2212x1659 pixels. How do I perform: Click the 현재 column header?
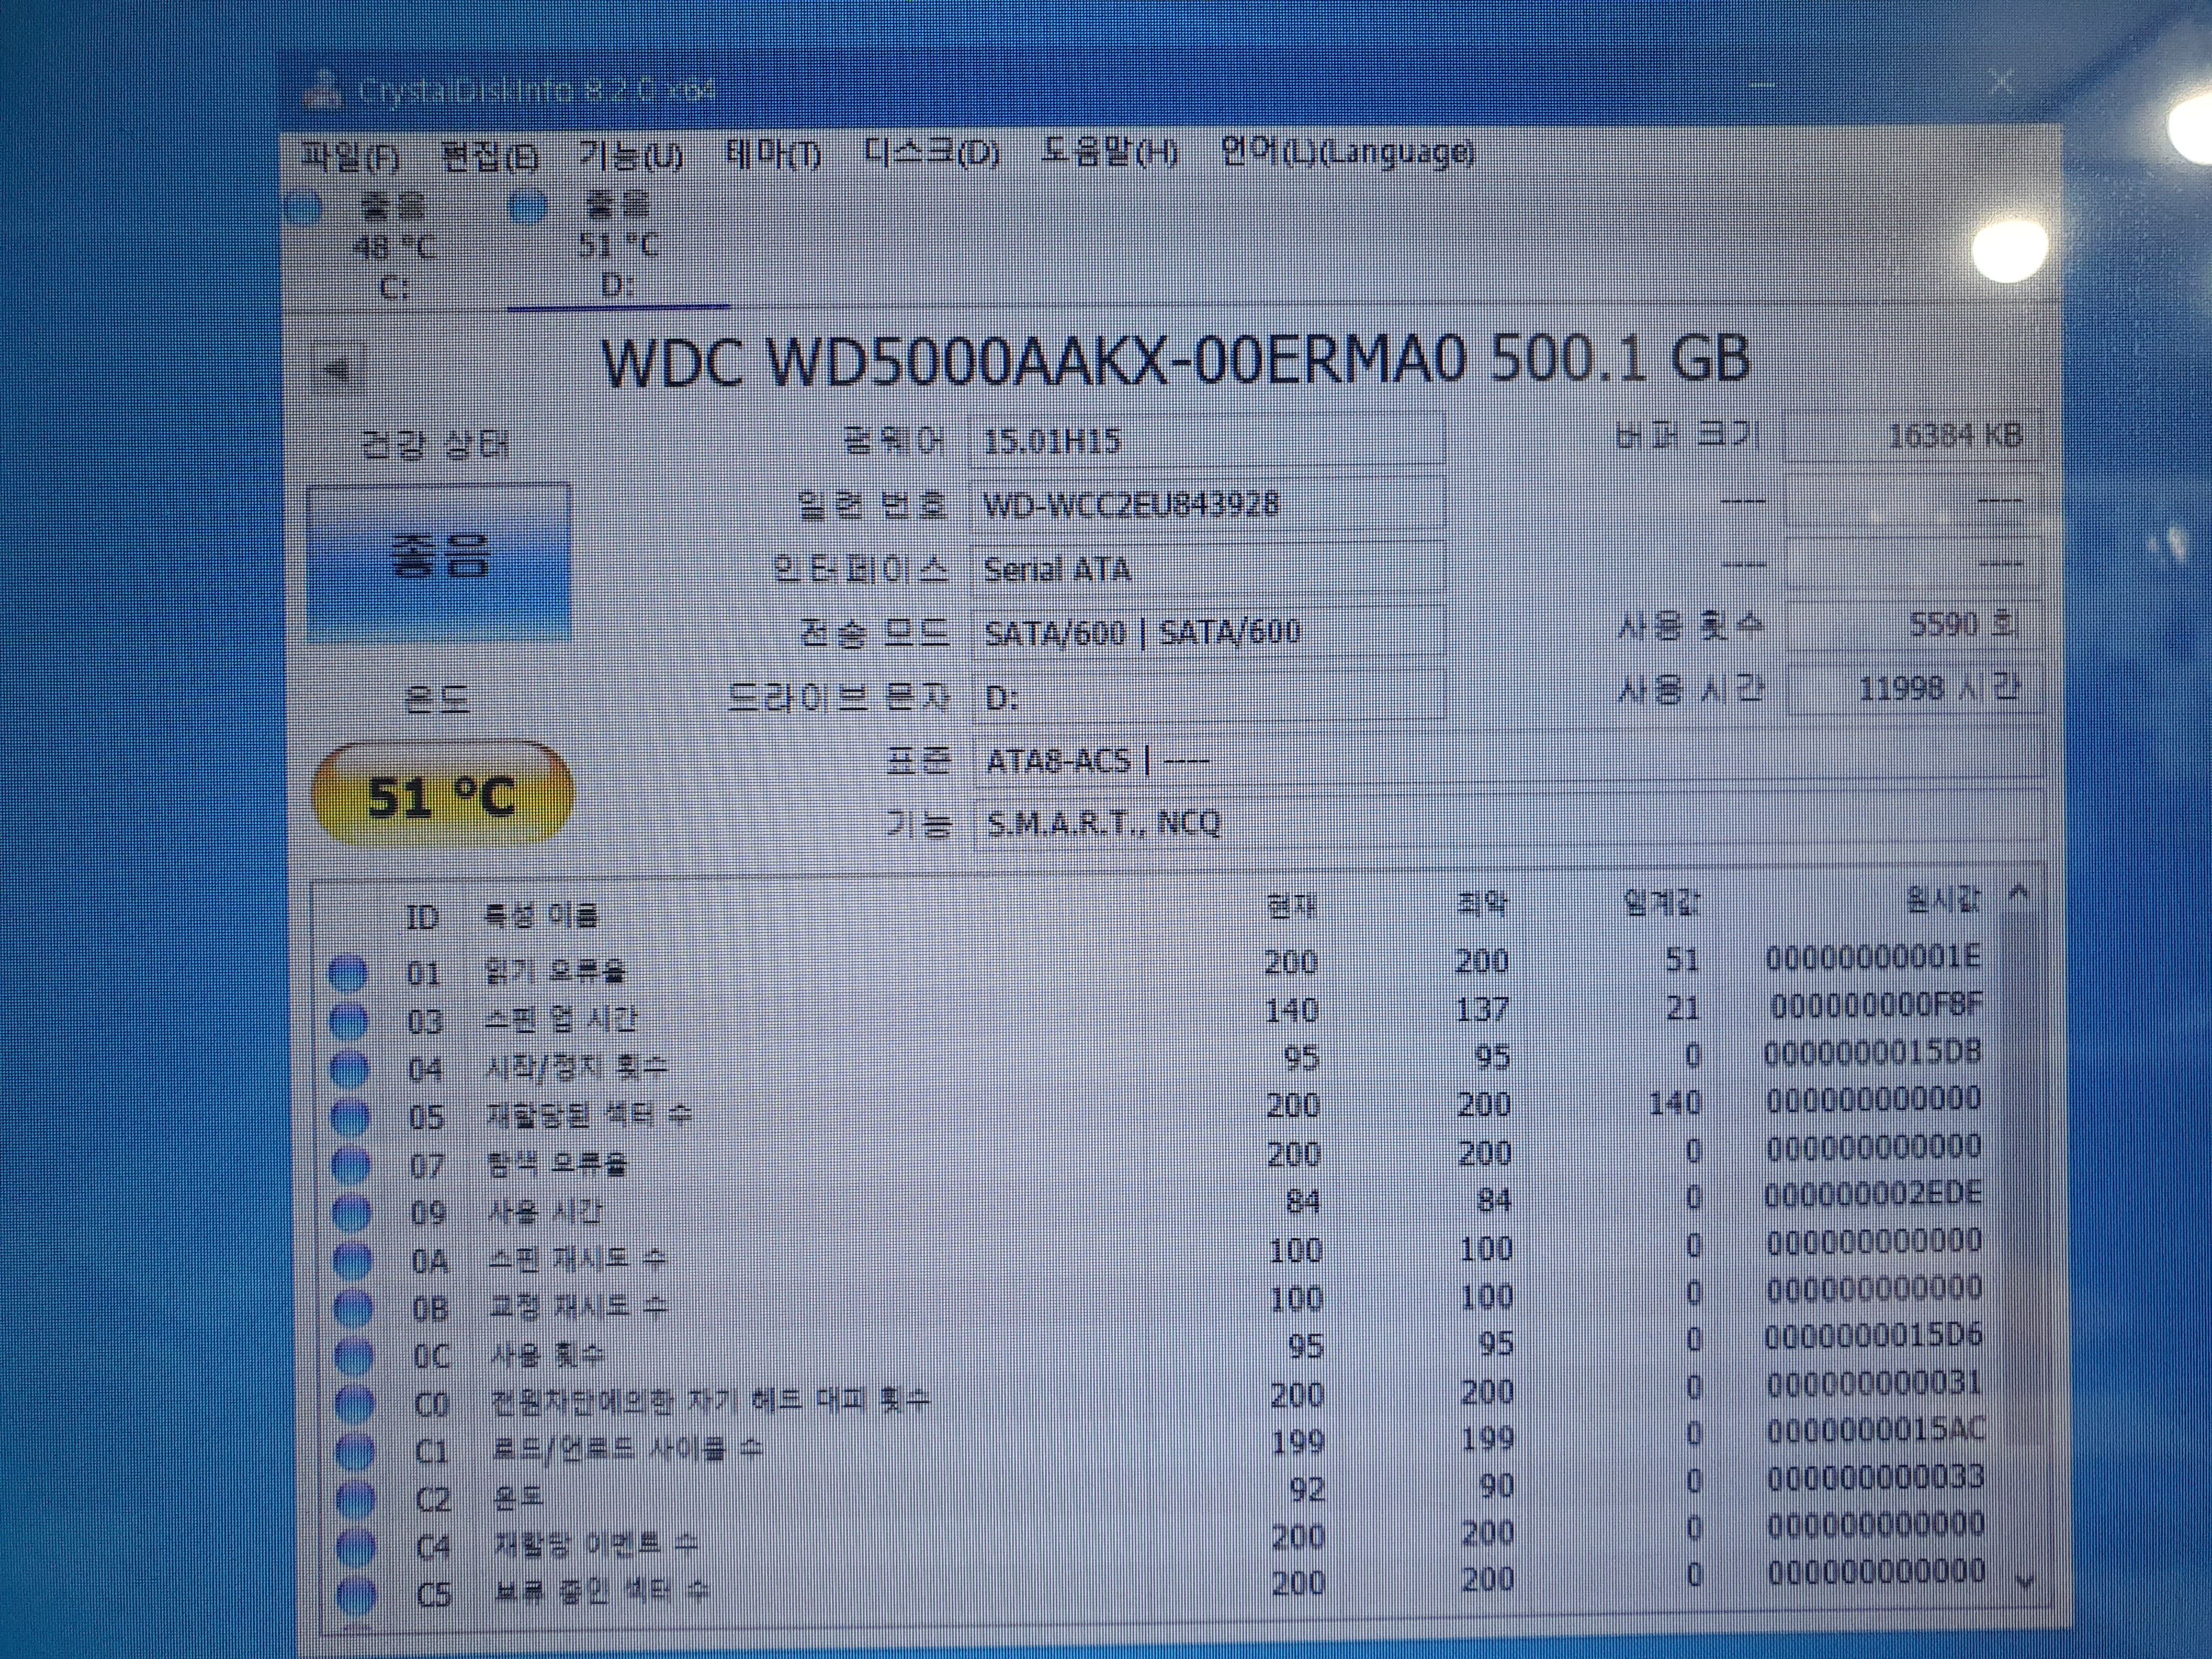[1291, 906]
